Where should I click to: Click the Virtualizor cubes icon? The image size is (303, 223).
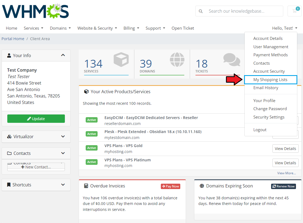[9, 137]
